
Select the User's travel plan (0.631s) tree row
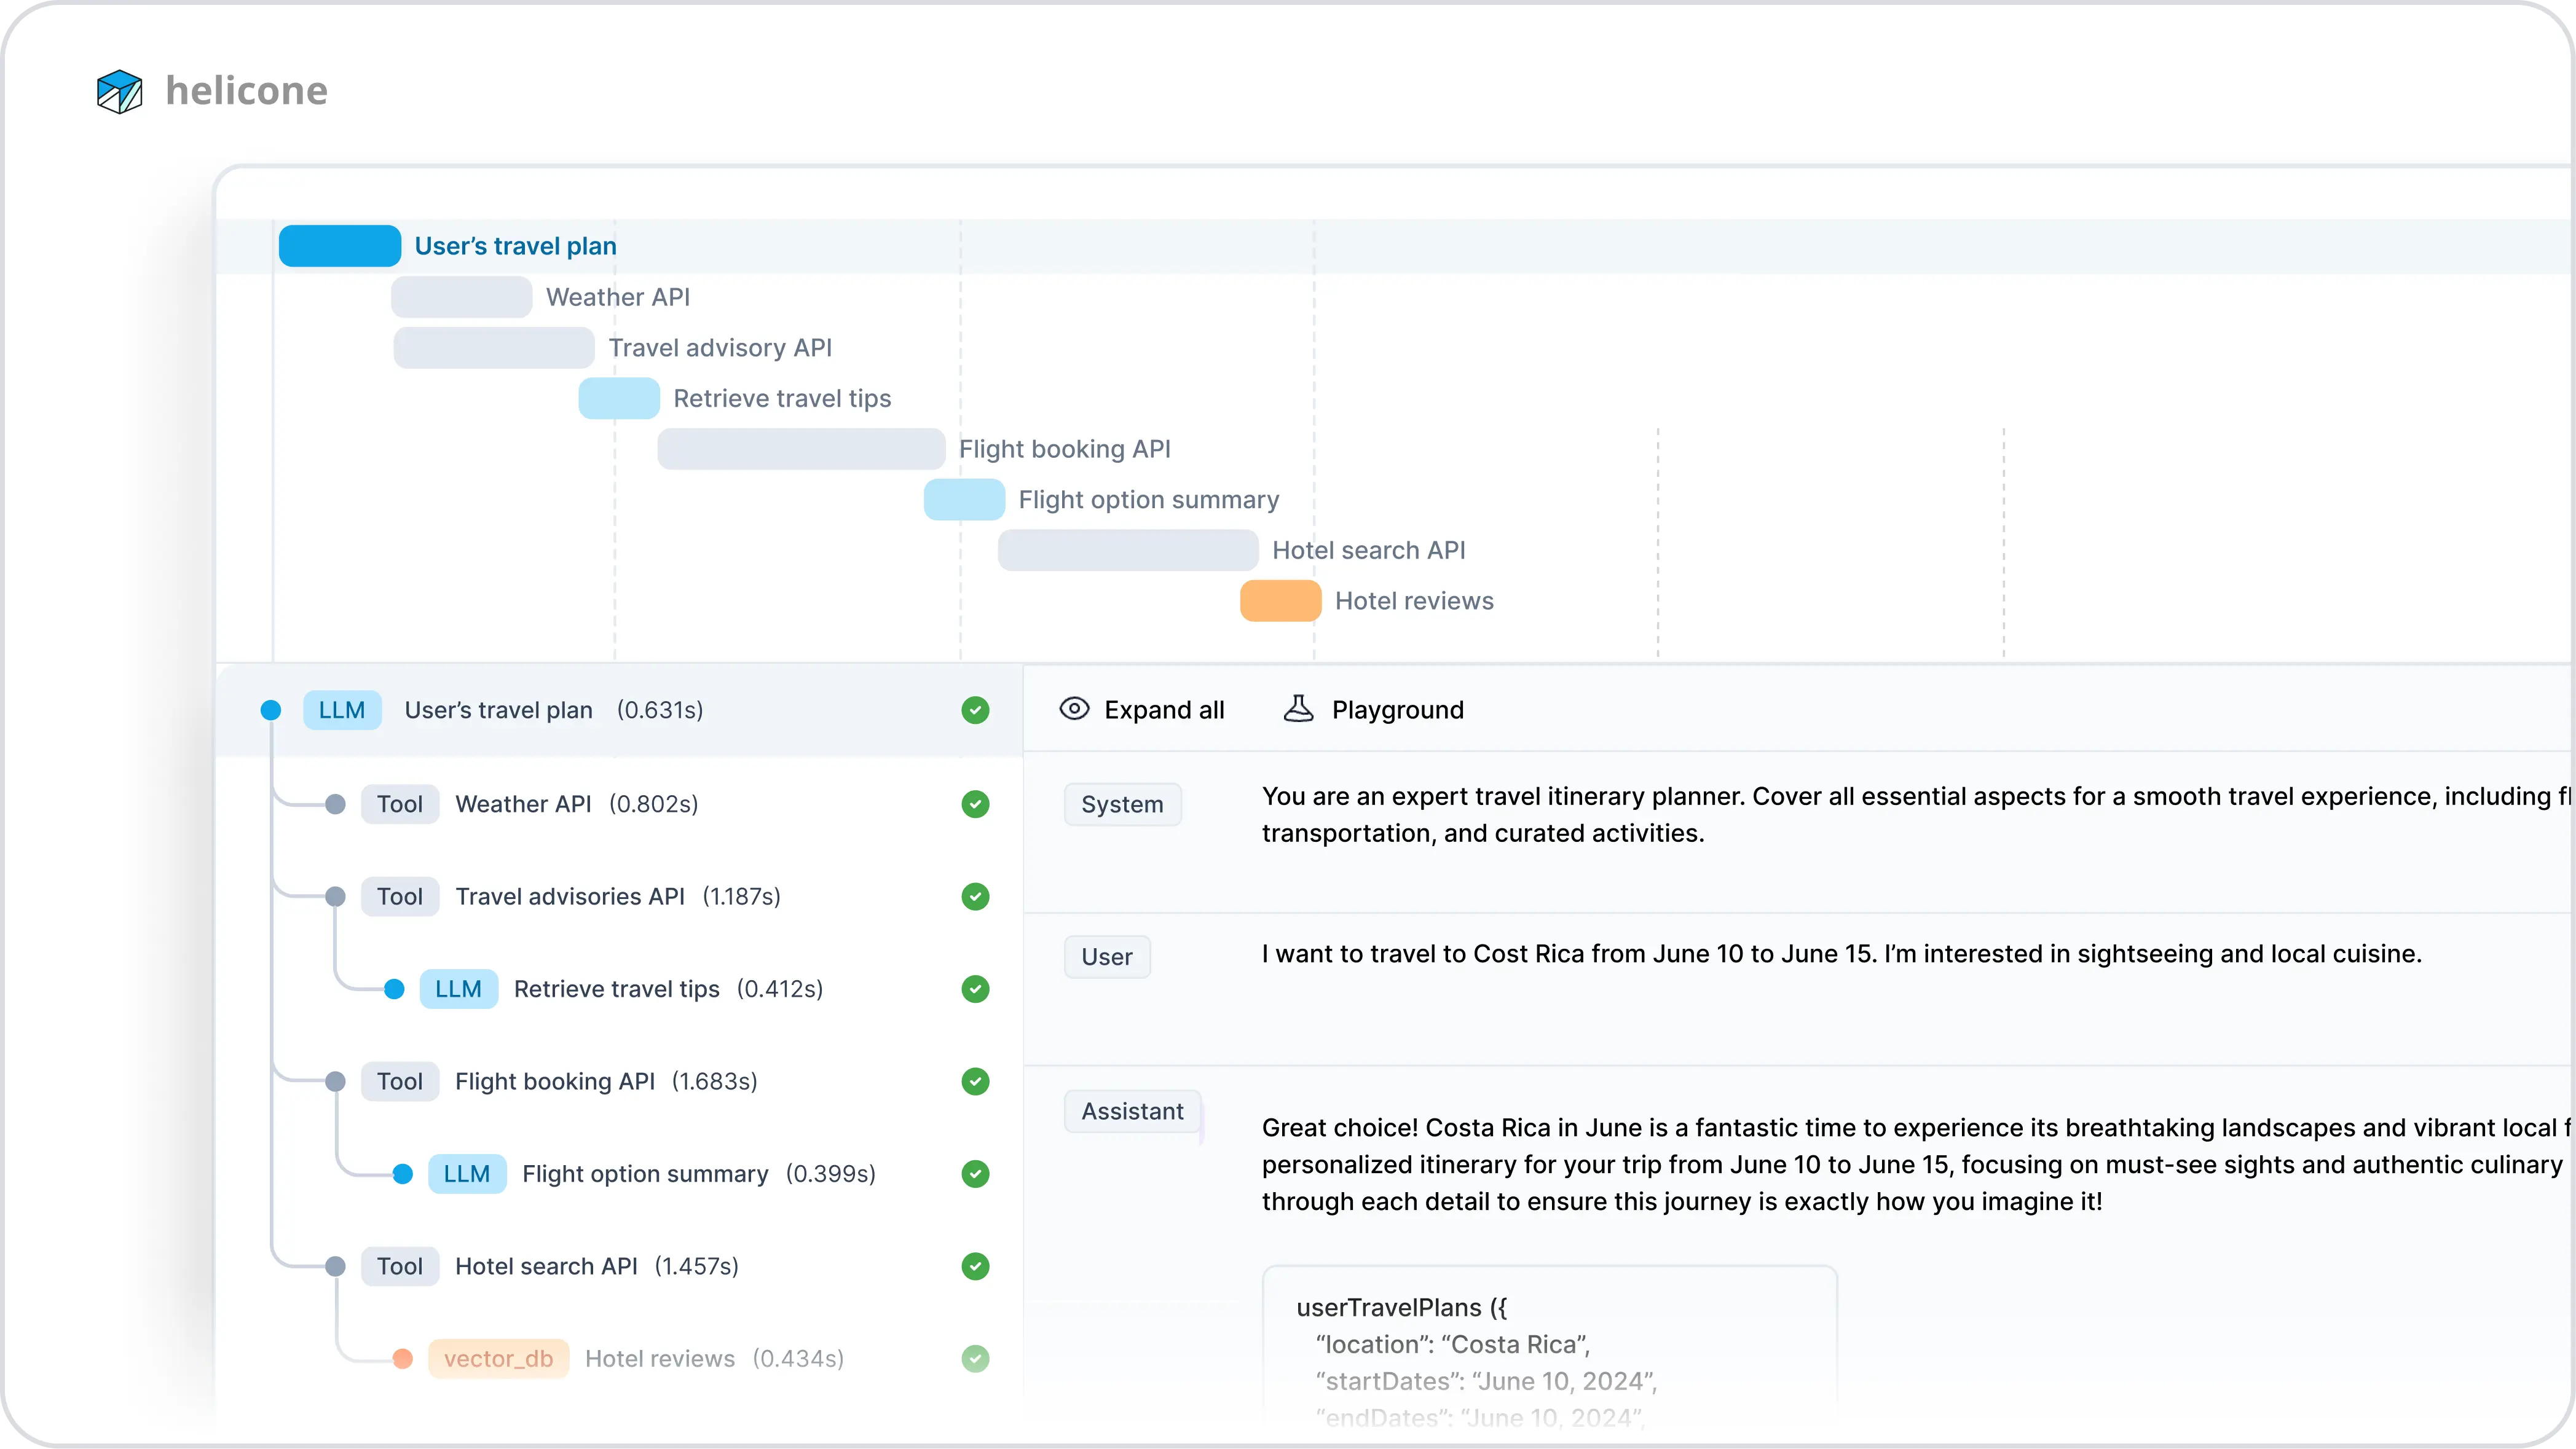tap(620, 710)
